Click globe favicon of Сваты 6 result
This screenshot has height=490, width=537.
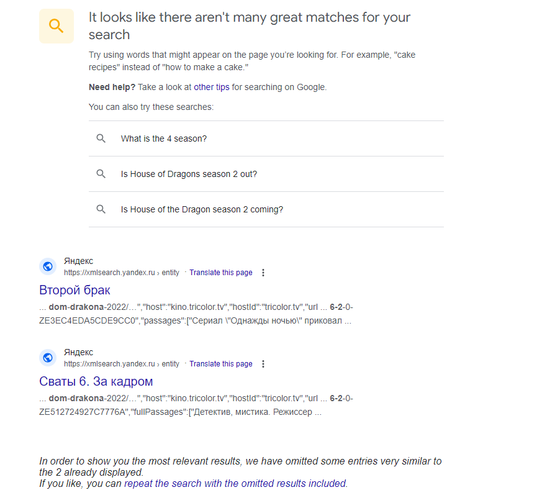tap(48, 357)
